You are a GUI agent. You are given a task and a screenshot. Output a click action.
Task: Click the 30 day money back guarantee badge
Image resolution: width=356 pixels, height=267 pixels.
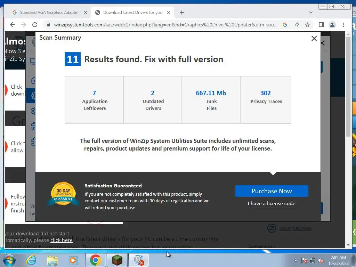coord(63,194)
